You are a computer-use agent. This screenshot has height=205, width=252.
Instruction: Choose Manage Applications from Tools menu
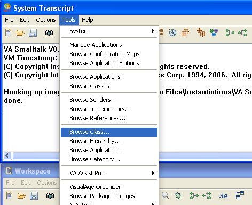tap(109, 45)
